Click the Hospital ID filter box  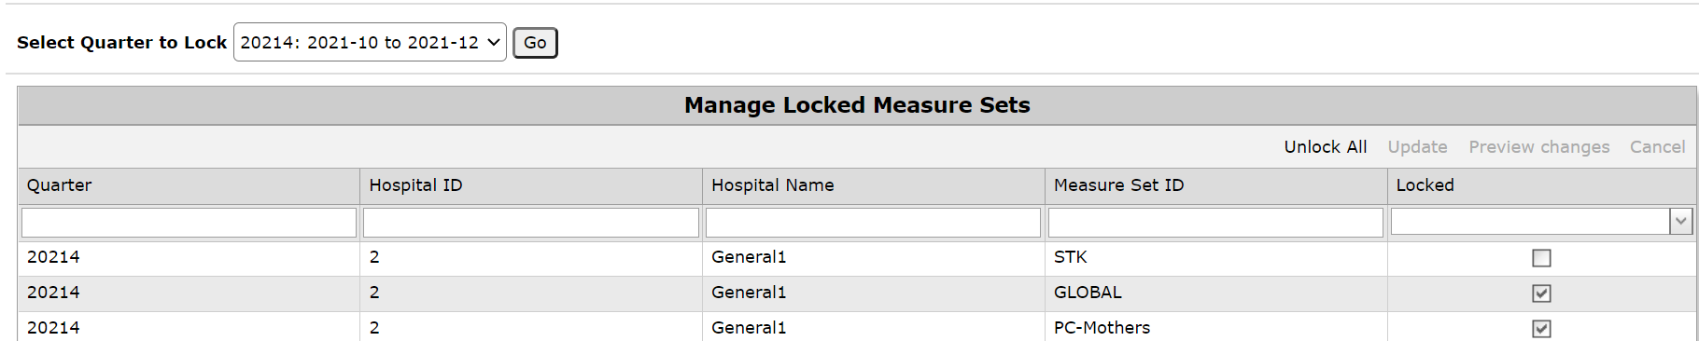pyautogui.click(x=530, y=223)
